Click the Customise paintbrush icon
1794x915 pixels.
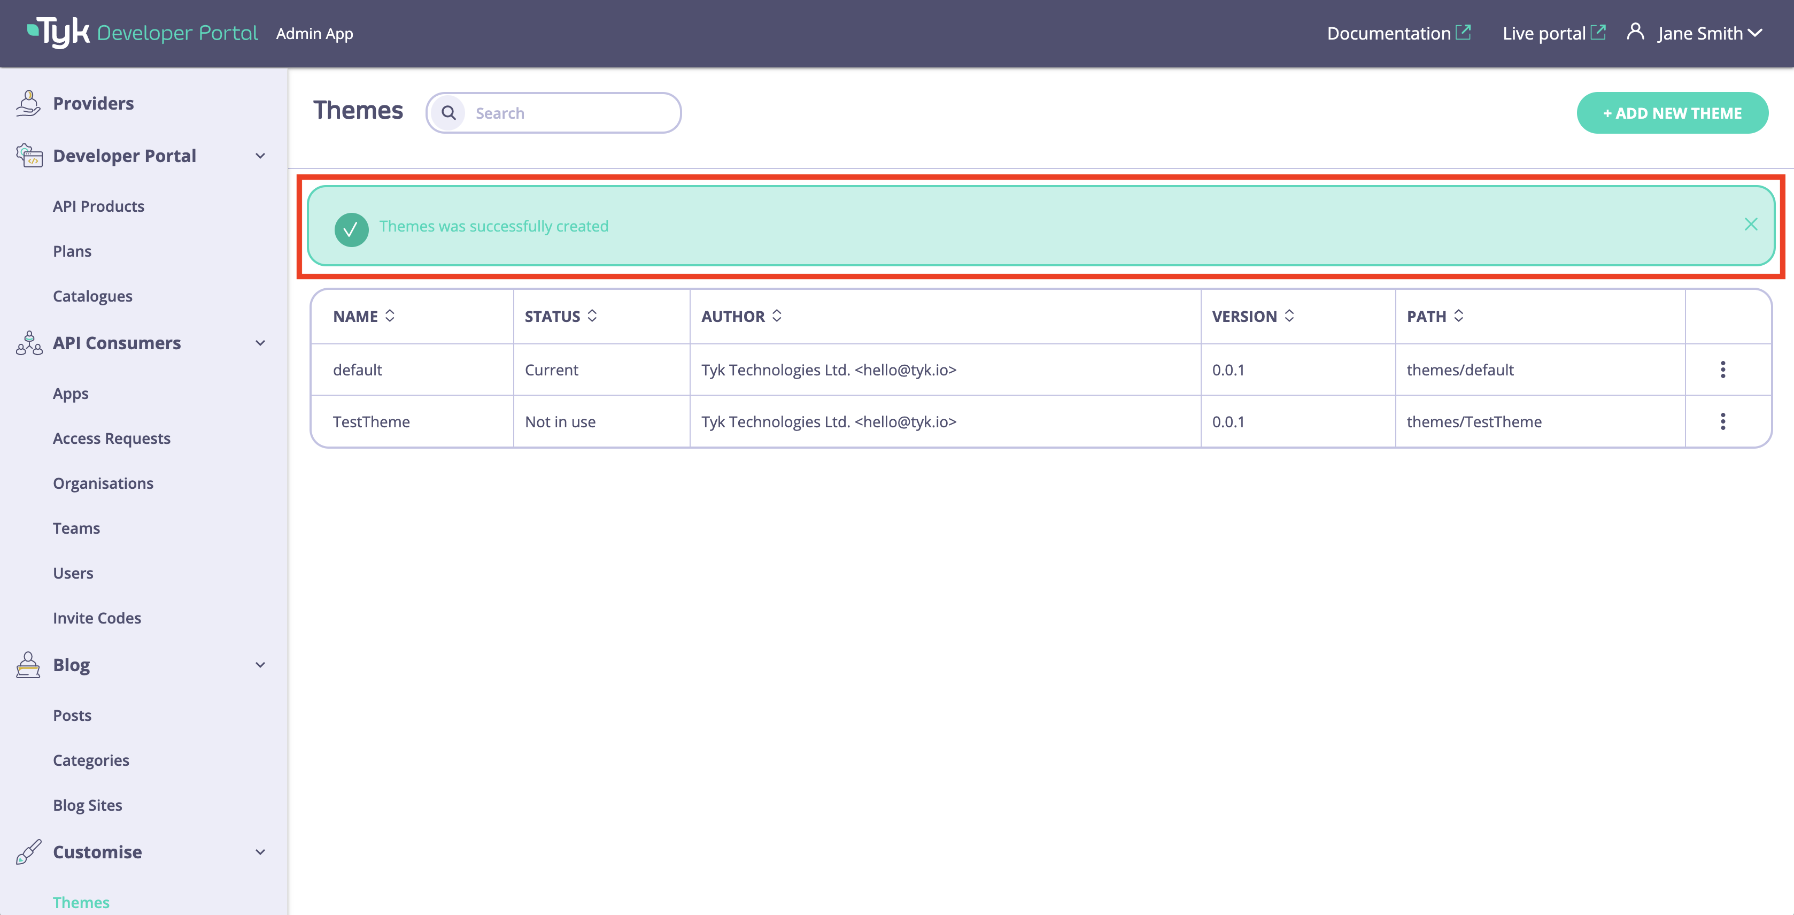click(x=28, y=851)
